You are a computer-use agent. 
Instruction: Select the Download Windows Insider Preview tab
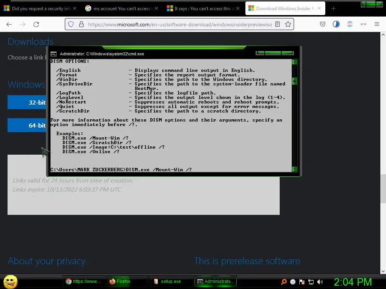285,8
